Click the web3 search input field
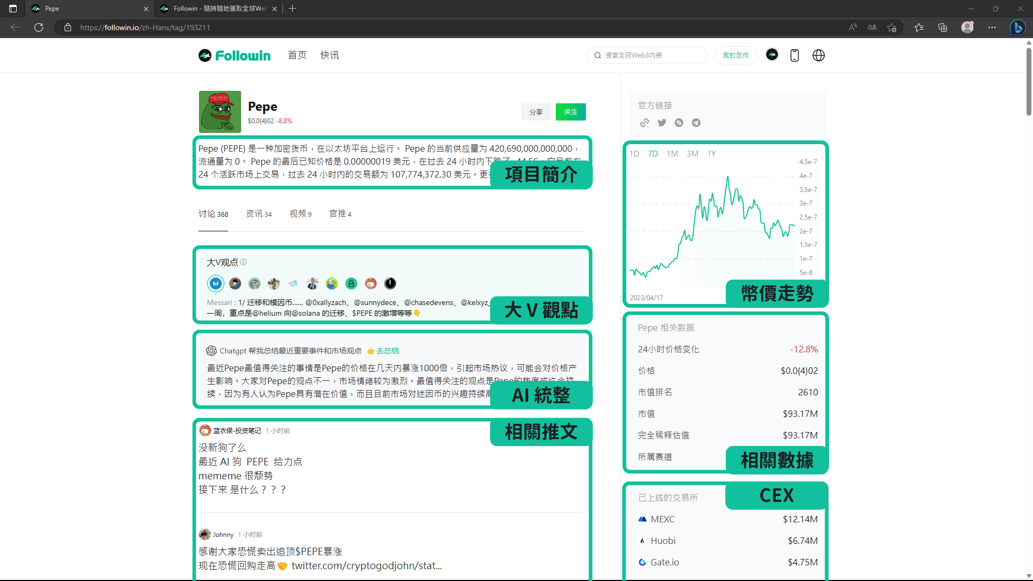The width and height of the screenshot is (1033, 581). pos(651,55)
